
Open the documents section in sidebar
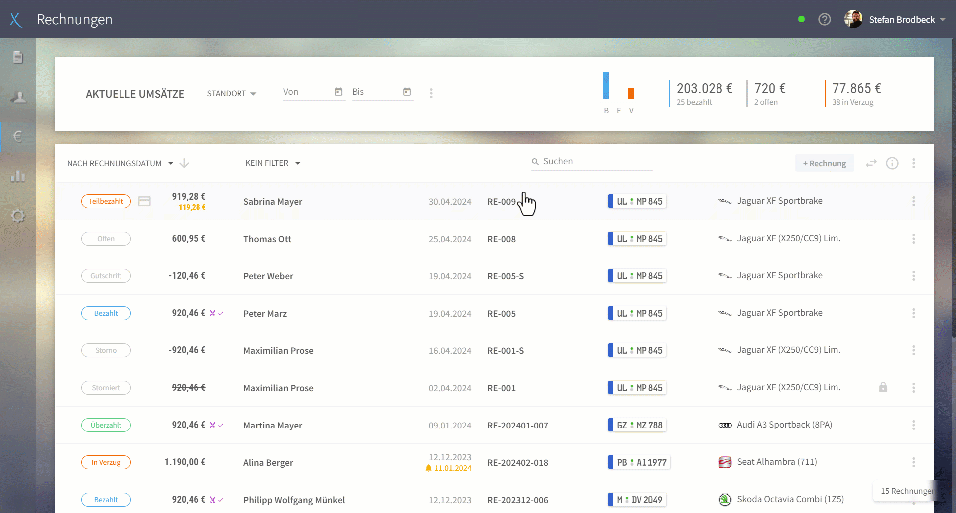click(18, 57)
